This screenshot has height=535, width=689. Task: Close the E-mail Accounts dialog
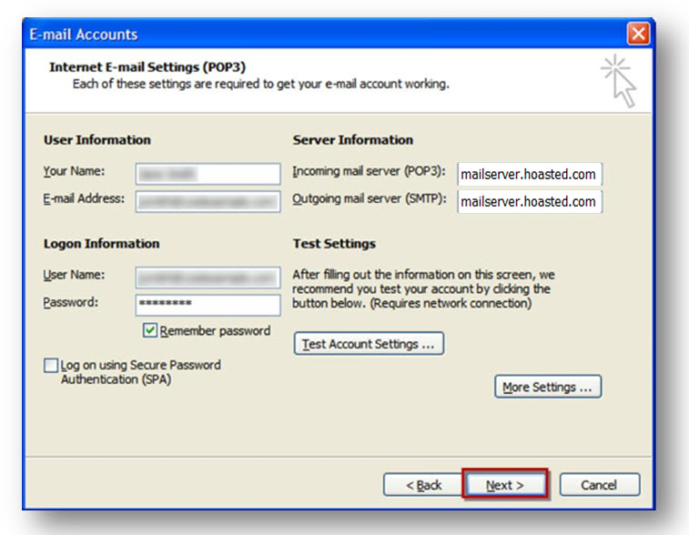[638, 34]
